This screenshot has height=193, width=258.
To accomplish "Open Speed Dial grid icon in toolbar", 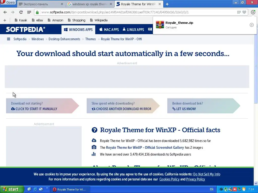I will [29, 12].
